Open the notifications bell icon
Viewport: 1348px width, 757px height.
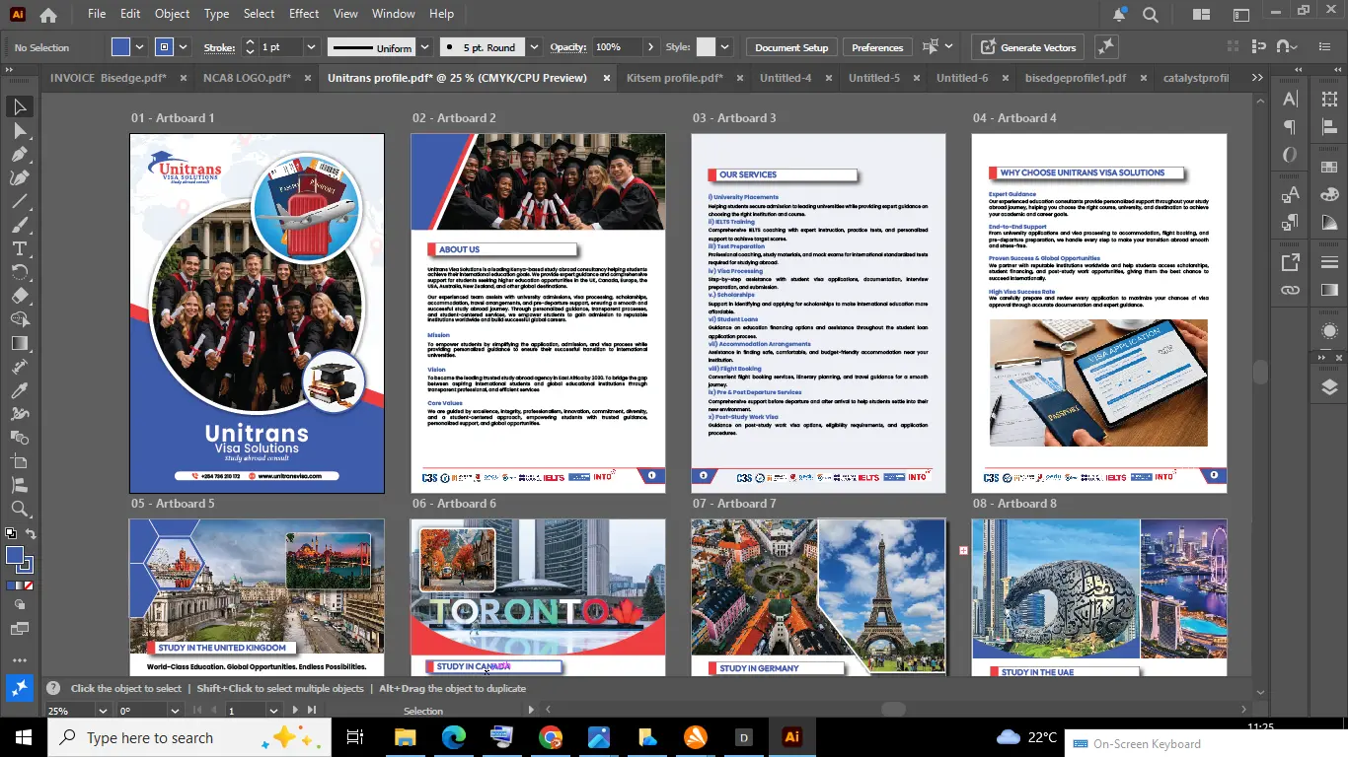click(x=1119, y=15)
